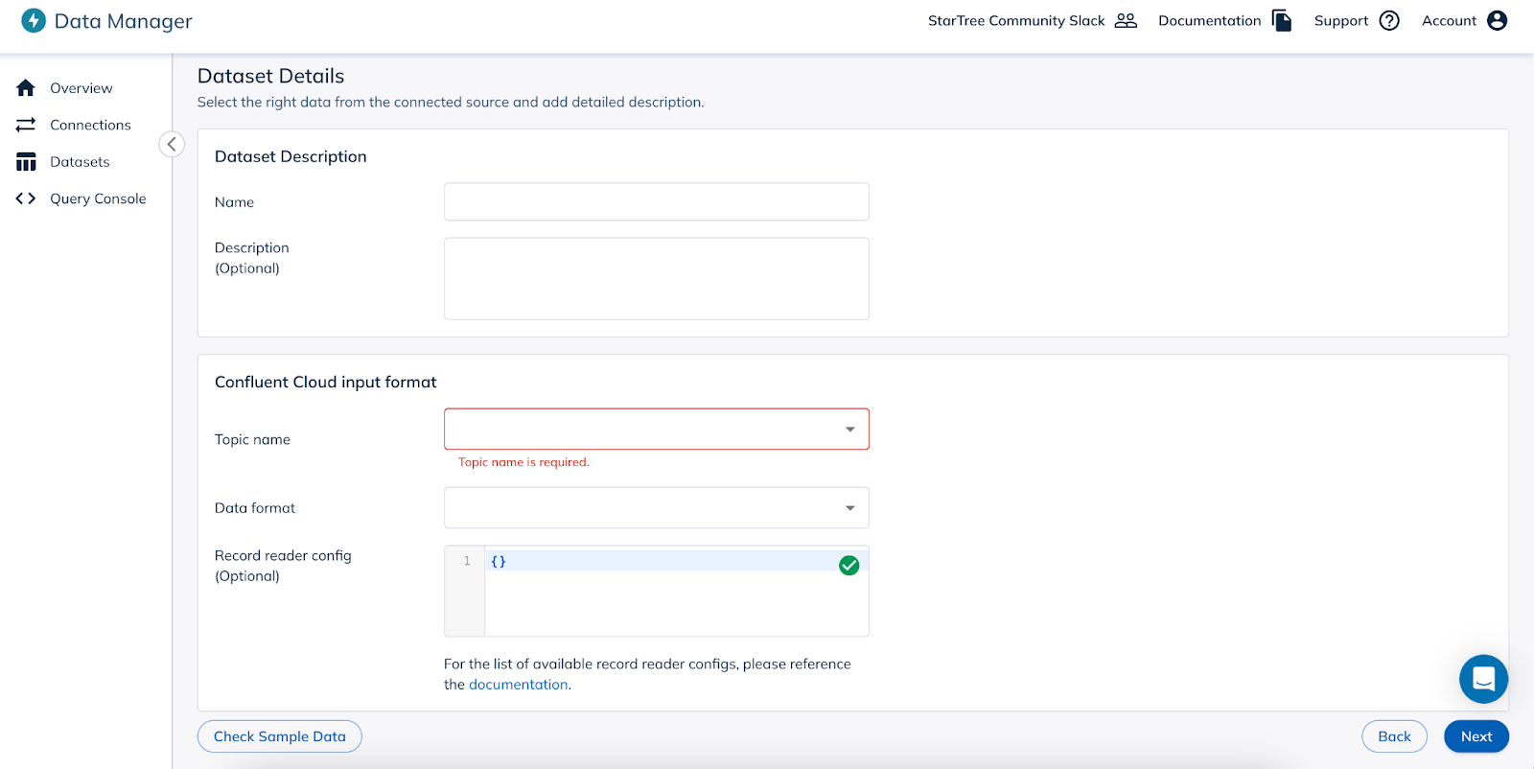Open the Data format dropdown
Image resolution: width=1534 pixels, height=769 pixels.
656,507
